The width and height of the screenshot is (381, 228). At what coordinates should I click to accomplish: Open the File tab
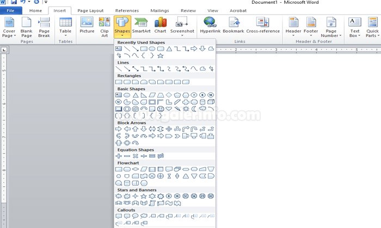point(11,11)
